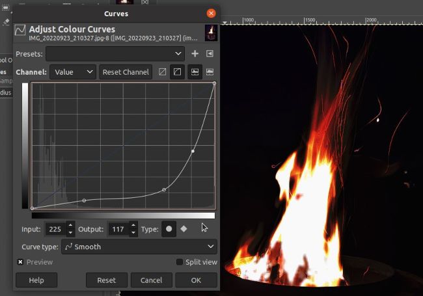423x296 pixels.
Task: Increase the Output value with up arrow
Action: tap(133, 225)
